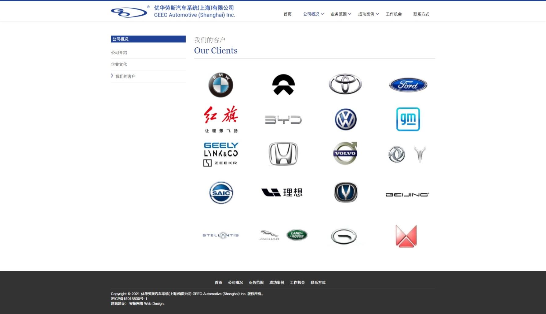Click the Ford client logo
This screenshot has height=314, width=546.
point(408,85)
